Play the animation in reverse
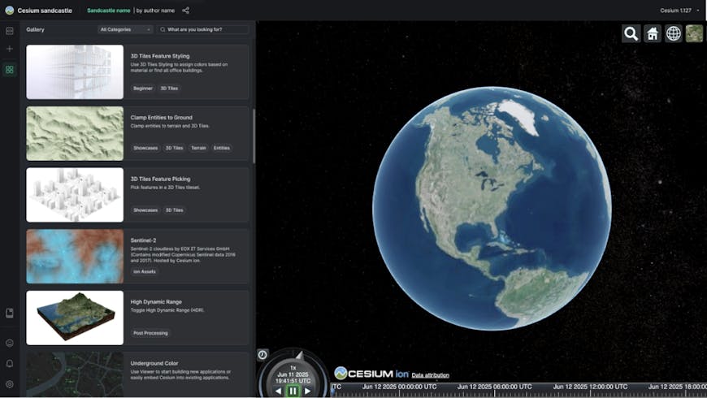This screenshot has height=398, width=707. click(x=278, y=391)
